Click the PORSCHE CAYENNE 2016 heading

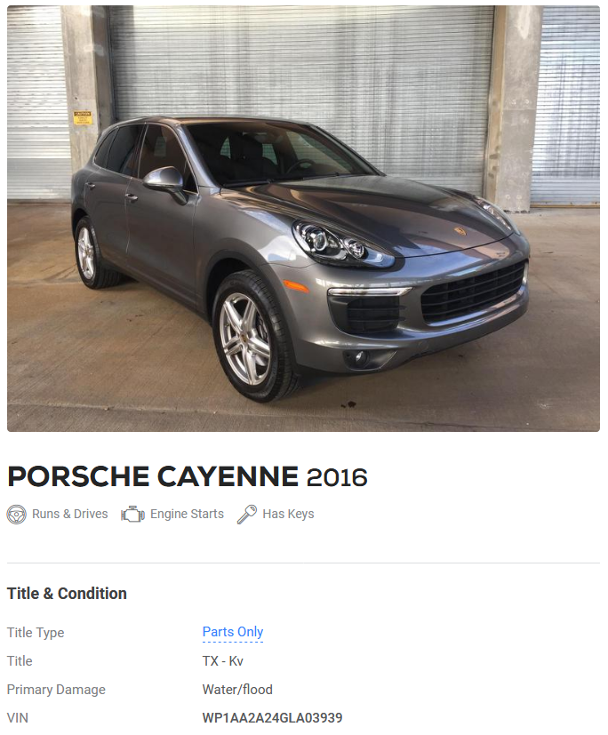click(188, 476)
